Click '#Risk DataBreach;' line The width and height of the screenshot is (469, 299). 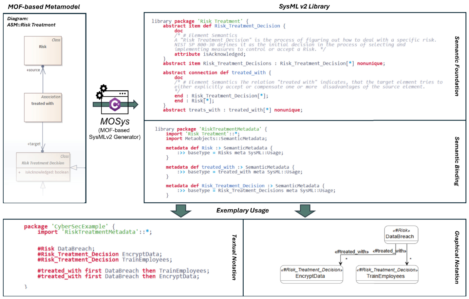click(x=66, y=249)
